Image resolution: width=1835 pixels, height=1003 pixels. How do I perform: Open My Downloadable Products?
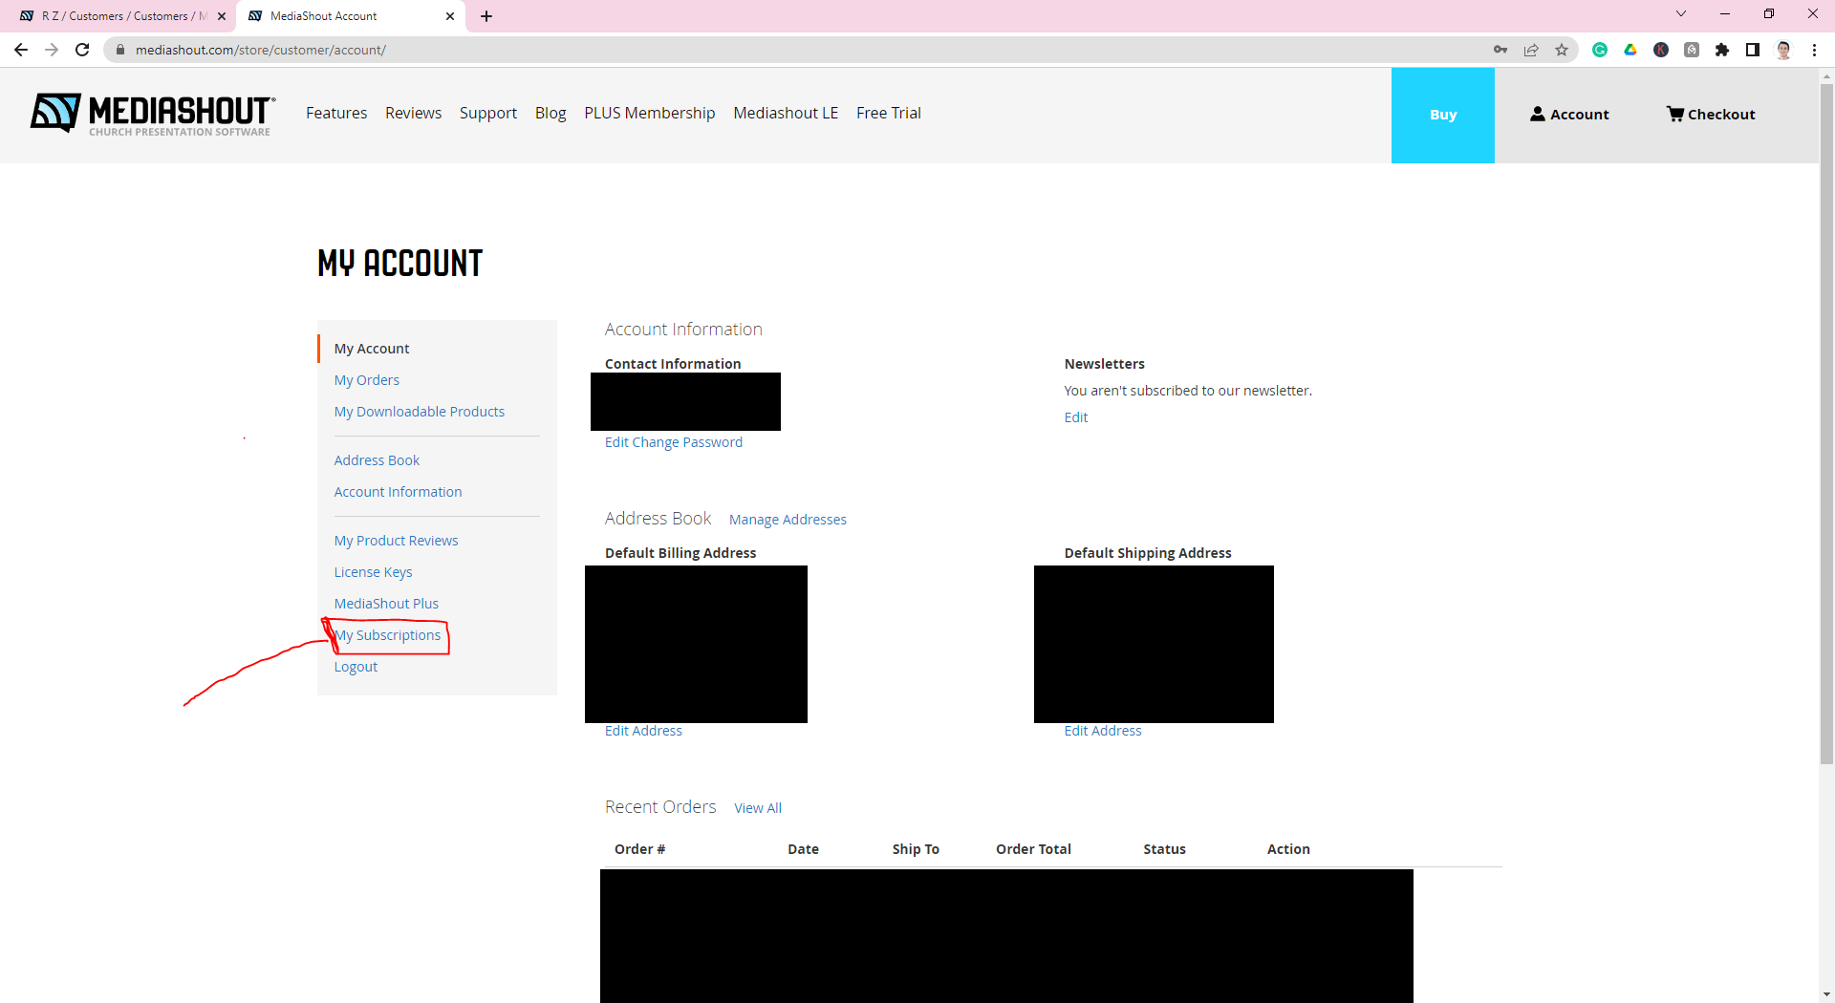click(x=420, y=412)
